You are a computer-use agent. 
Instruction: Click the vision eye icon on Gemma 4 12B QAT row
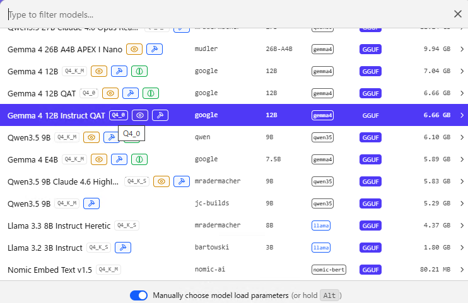coord(110,93)
